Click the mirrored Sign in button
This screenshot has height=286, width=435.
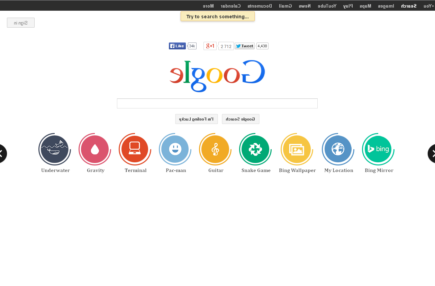pos(21,23)
